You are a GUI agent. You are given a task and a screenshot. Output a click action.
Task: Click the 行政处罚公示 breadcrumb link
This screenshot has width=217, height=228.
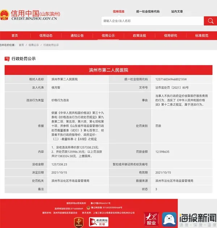click(51, 45)
